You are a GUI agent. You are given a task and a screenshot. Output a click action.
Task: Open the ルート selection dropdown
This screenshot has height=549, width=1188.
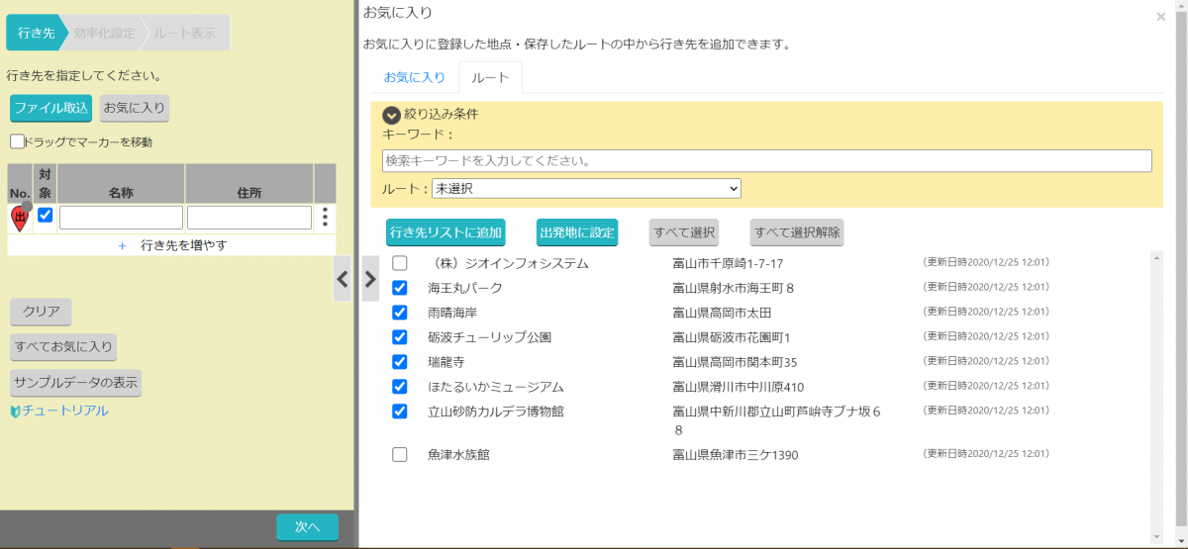click(586, 188)
